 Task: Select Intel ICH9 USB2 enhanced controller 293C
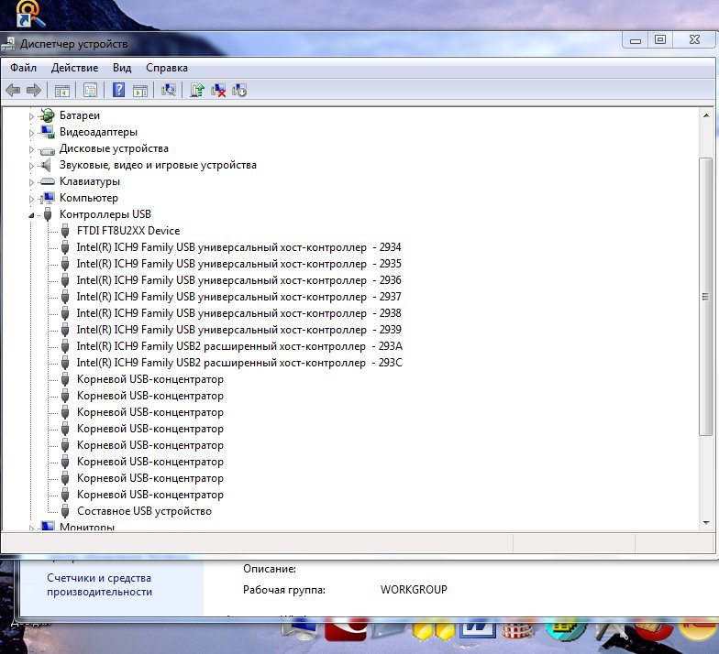(239, 363)
